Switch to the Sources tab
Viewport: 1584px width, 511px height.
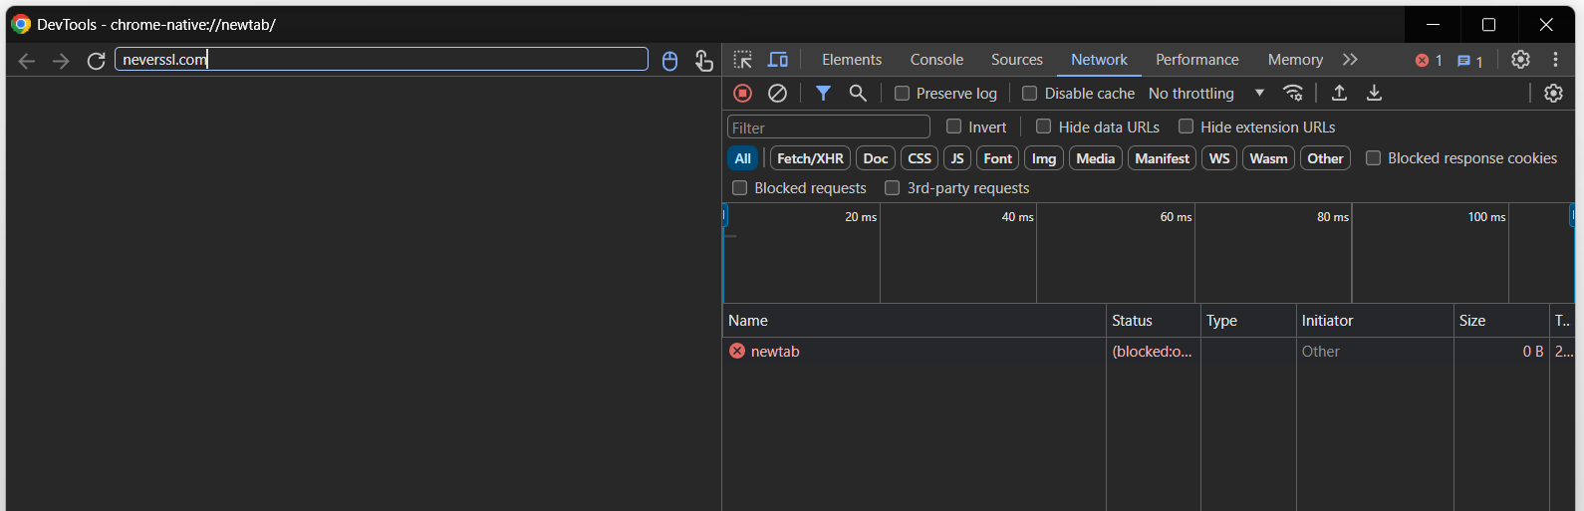point(1017,60)
